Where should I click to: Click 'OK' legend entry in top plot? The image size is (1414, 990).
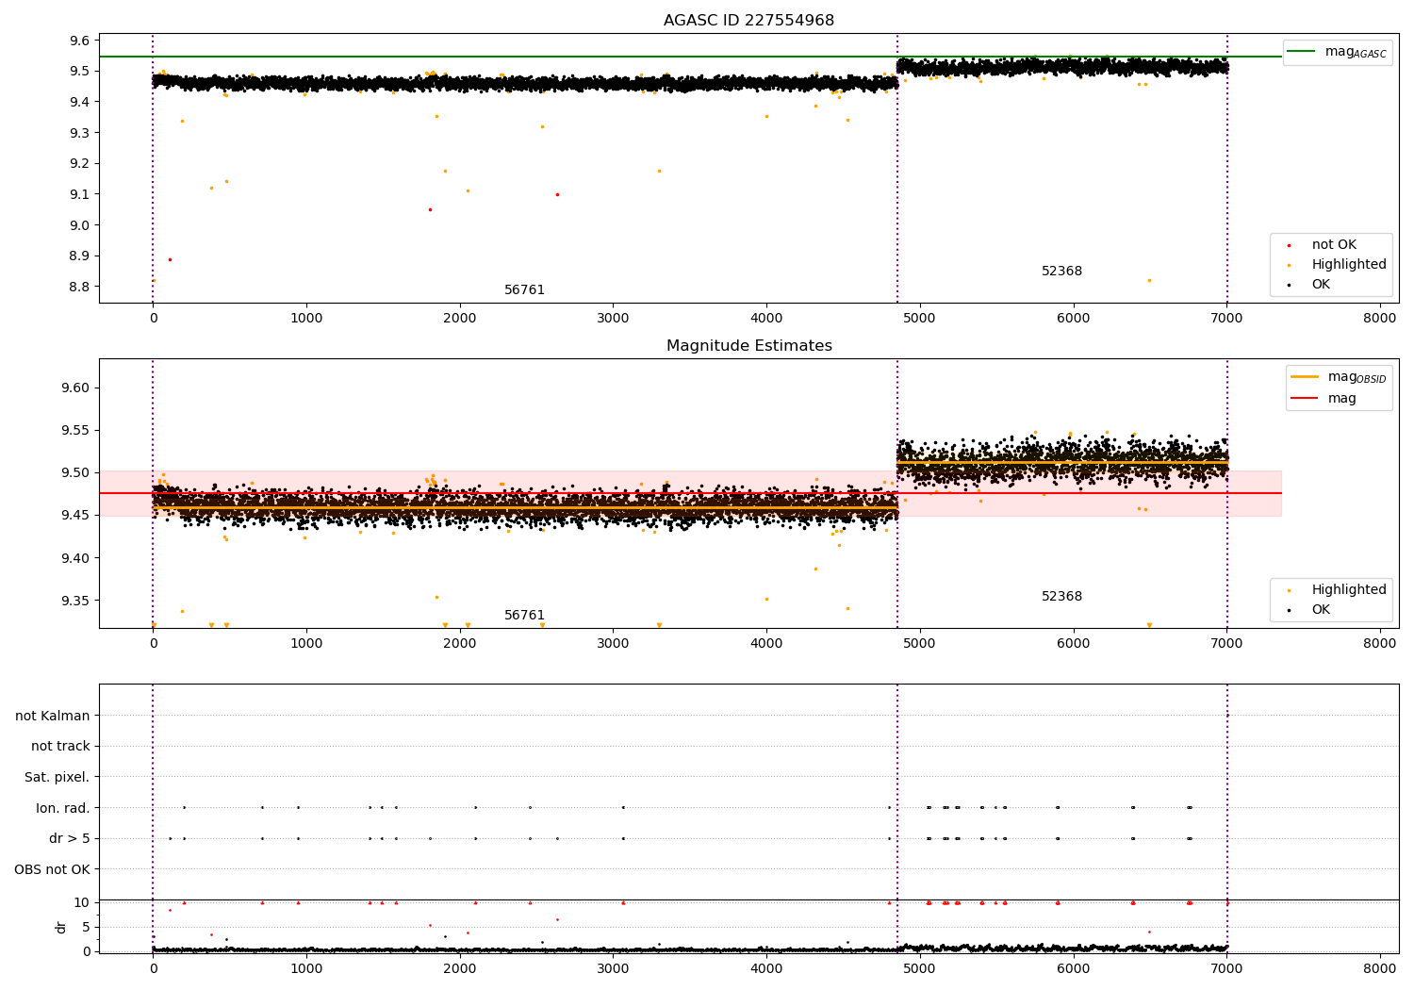pos(1321,285)
